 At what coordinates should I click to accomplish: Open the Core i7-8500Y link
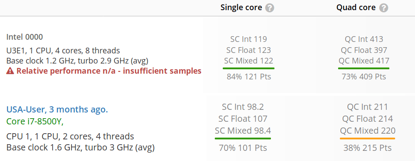click(35, 122)
